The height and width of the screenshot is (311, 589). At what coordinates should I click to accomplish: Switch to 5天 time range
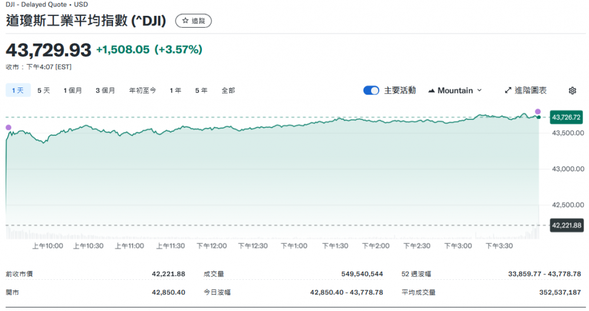pyautogui.click(x=44, y=91)
